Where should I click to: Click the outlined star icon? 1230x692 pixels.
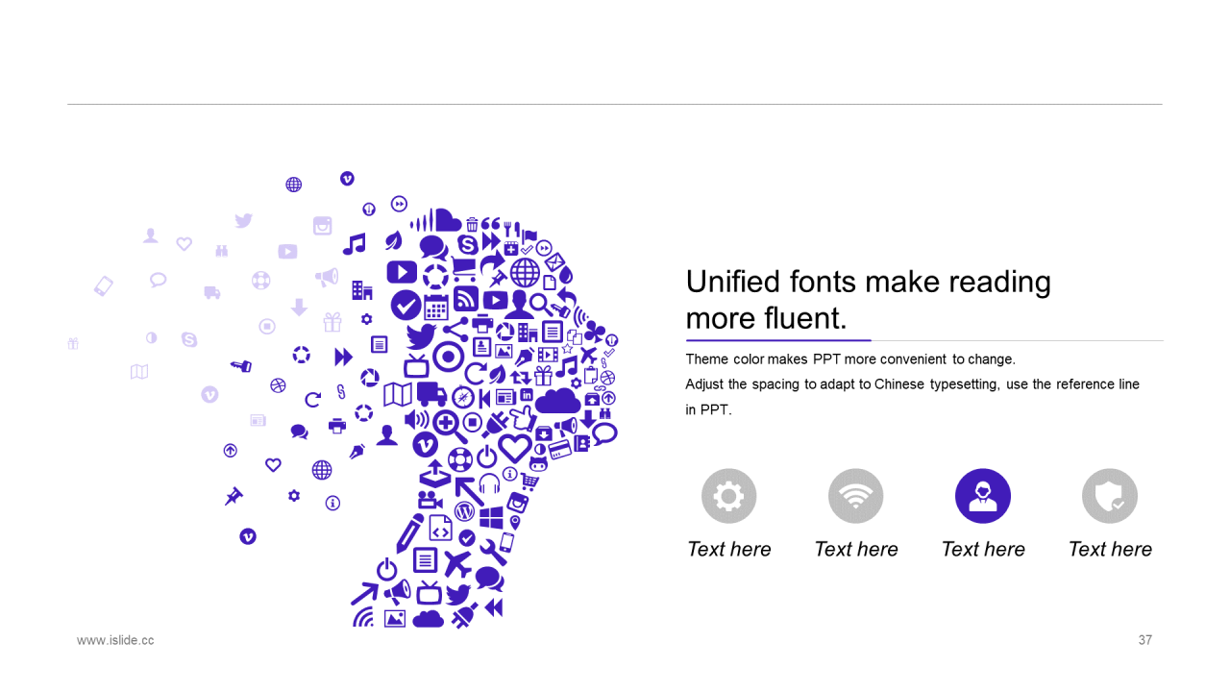click(x=567, y=349)
